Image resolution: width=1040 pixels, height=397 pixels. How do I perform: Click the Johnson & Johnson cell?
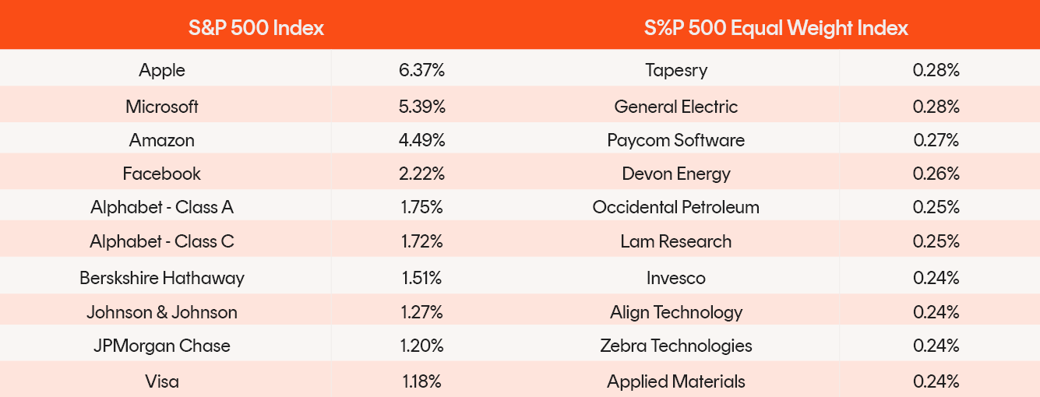pos(162,312)
